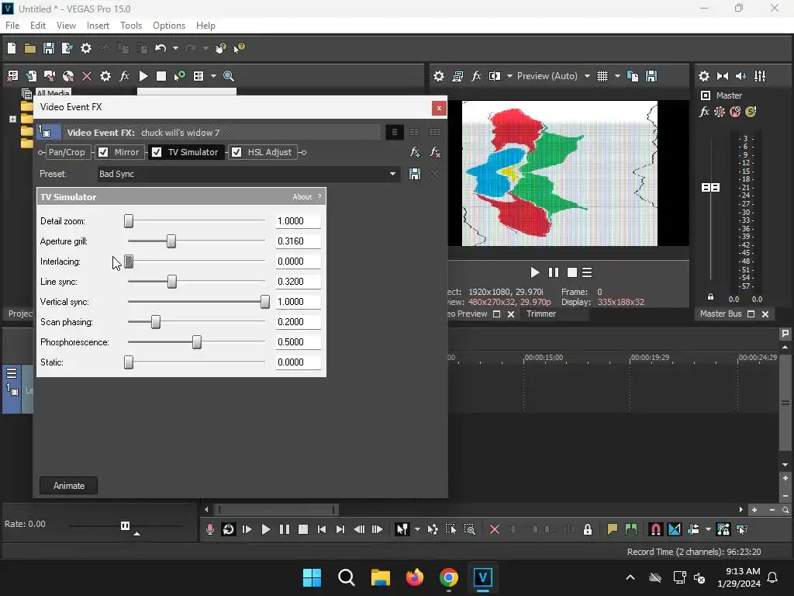The height and width of the screenshot is (596, 794).
Task: Toggle the HSL Adjust effect checkbox
Action: pos(236,152)
